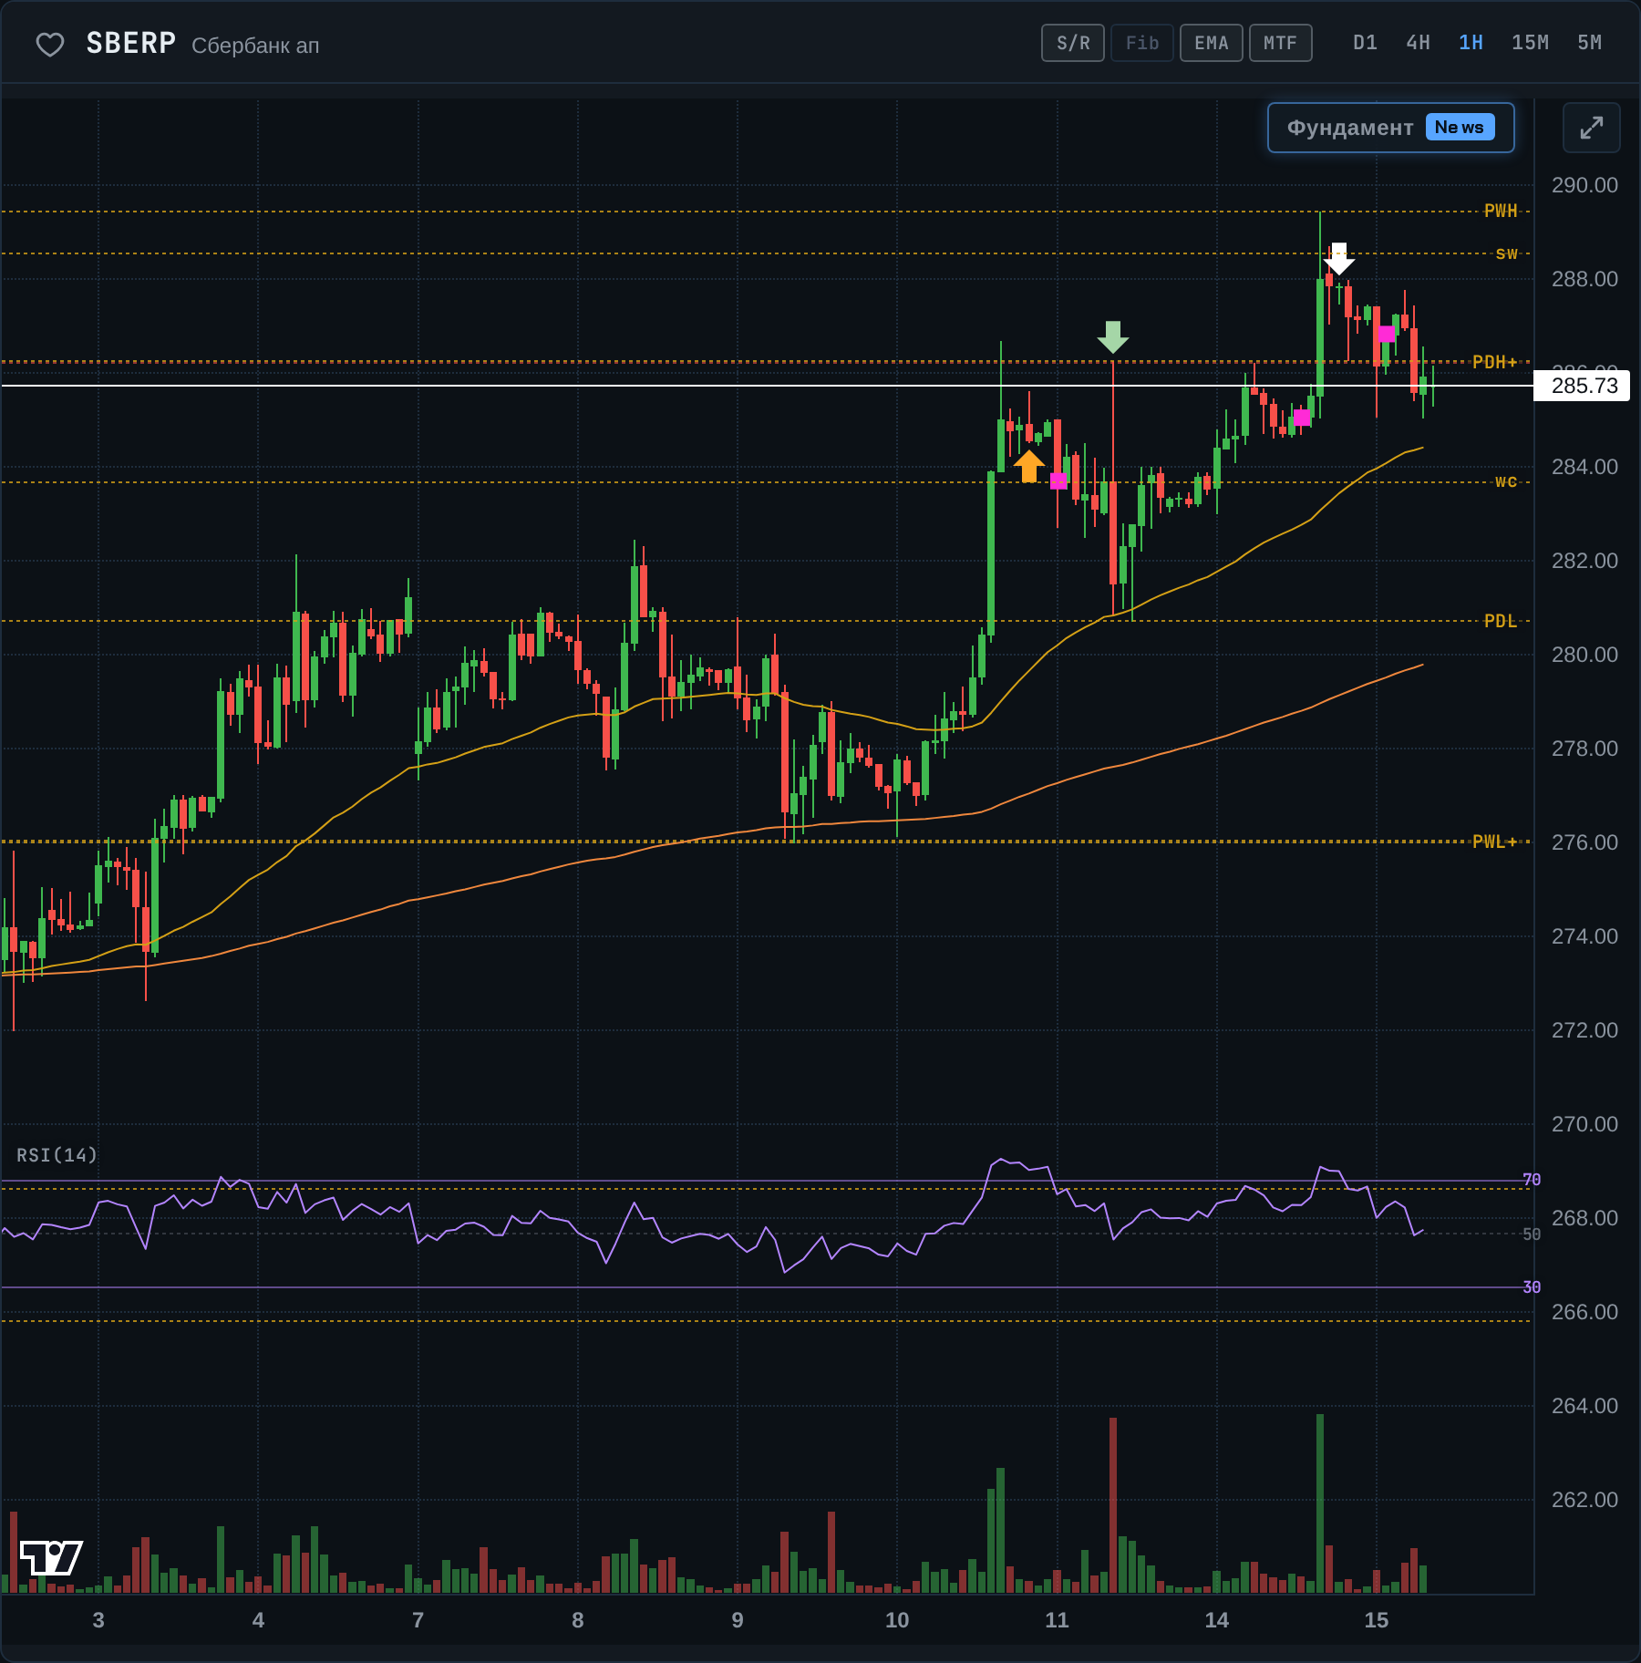
Task: Click the 280.00 price axis label
Action: pyautogui.click(x=1584, y=655)
